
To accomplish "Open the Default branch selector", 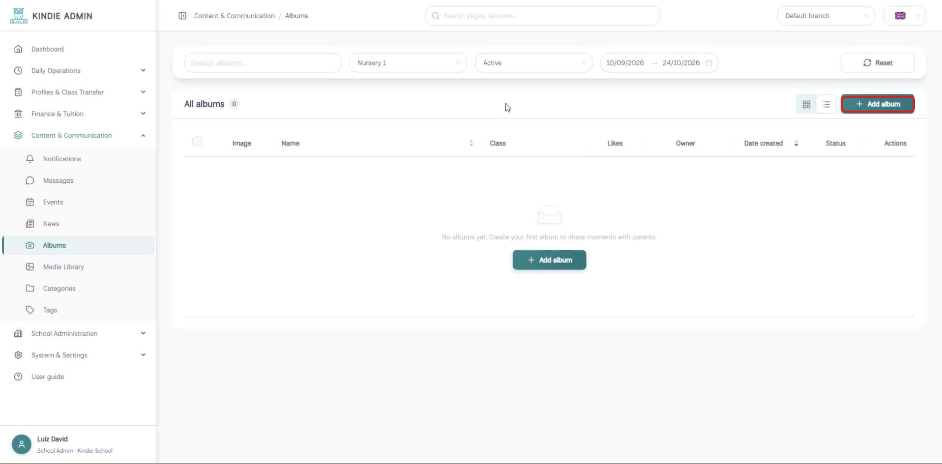I will pos(826,16).
